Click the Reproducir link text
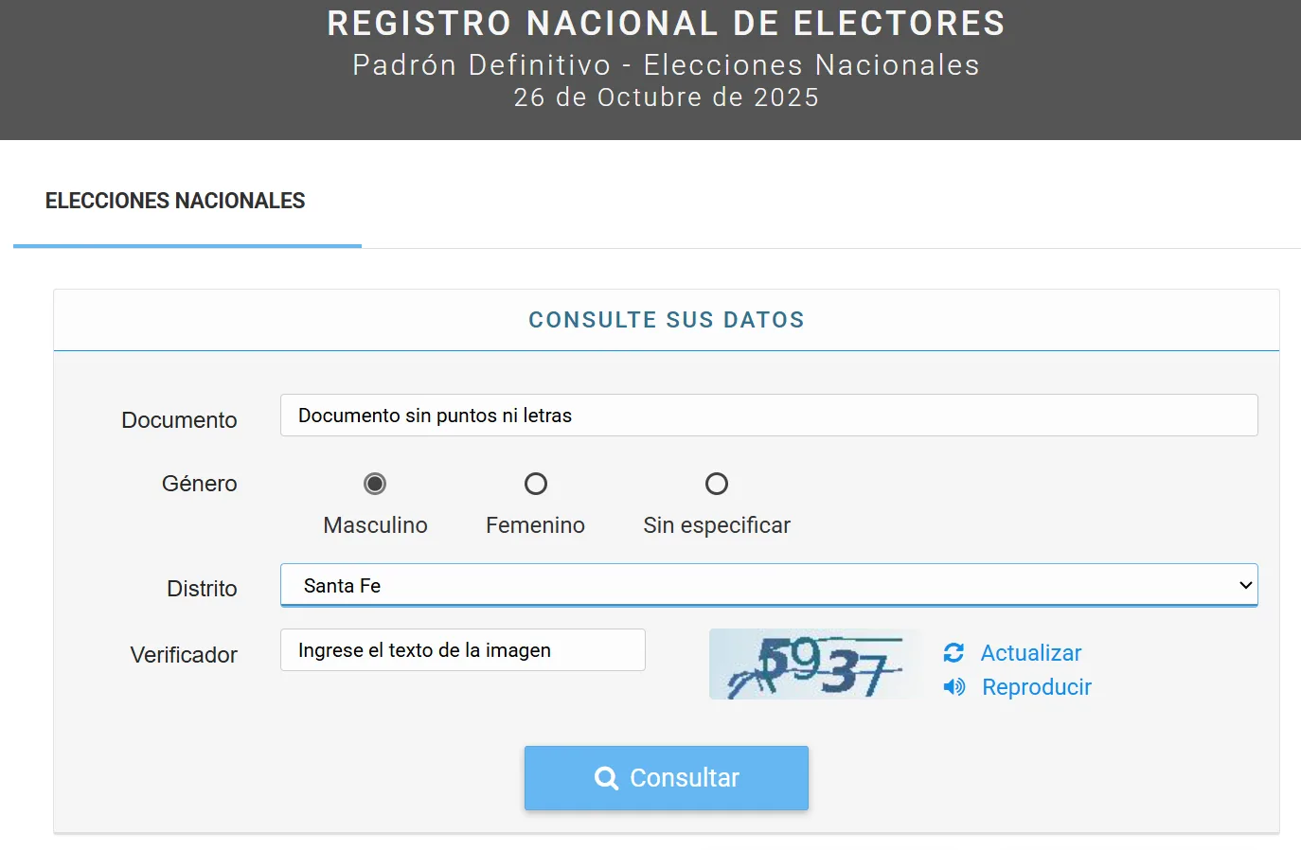1301x850 pixels. (1036, 687)
